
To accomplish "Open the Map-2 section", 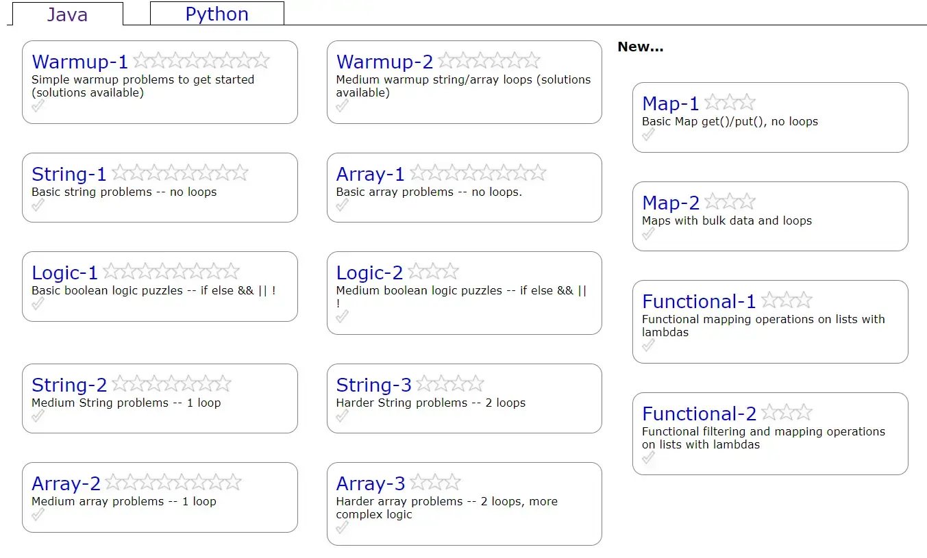I will [670, 203].
